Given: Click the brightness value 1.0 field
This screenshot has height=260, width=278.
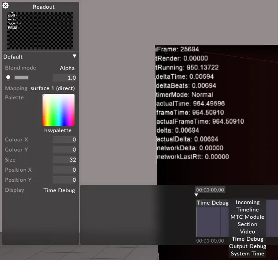Looking at the screenshot, I should (64, 78).
